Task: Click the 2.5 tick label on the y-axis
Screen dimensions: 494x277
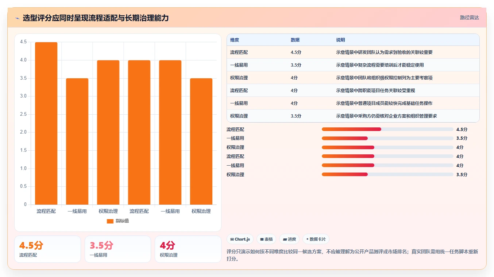Action: (23, 114)
